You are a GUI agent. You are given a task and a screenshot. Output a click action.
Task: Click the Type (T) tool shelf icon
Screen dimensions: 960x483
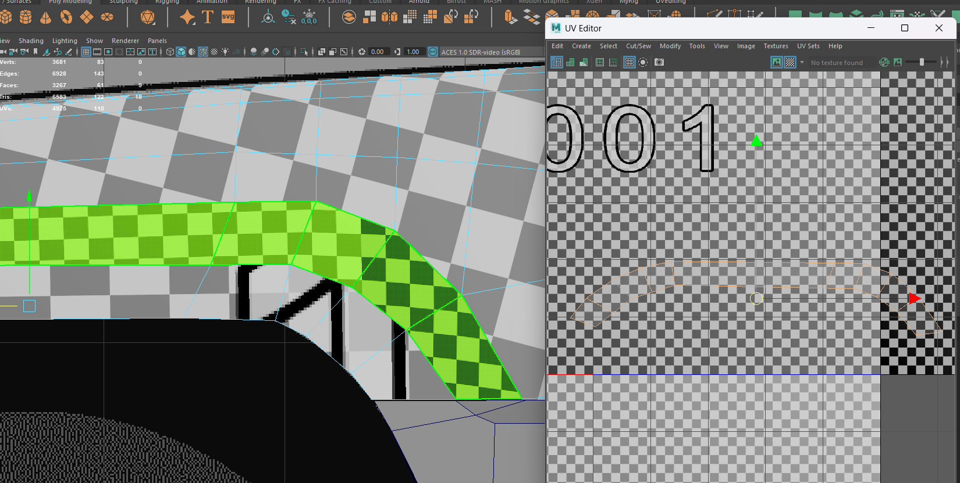click(x=208, y=17)
